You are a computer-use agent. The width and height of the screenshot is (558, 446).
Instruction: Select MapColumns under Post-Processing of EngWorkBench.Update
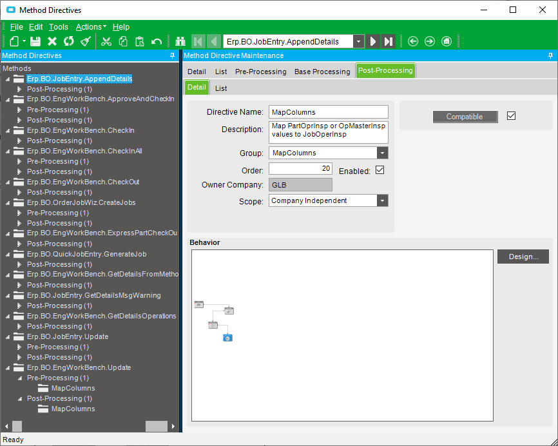73,409
